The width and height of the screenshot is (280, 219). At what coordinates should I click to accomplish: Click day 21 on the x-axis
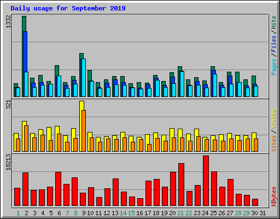click(180, 213)
